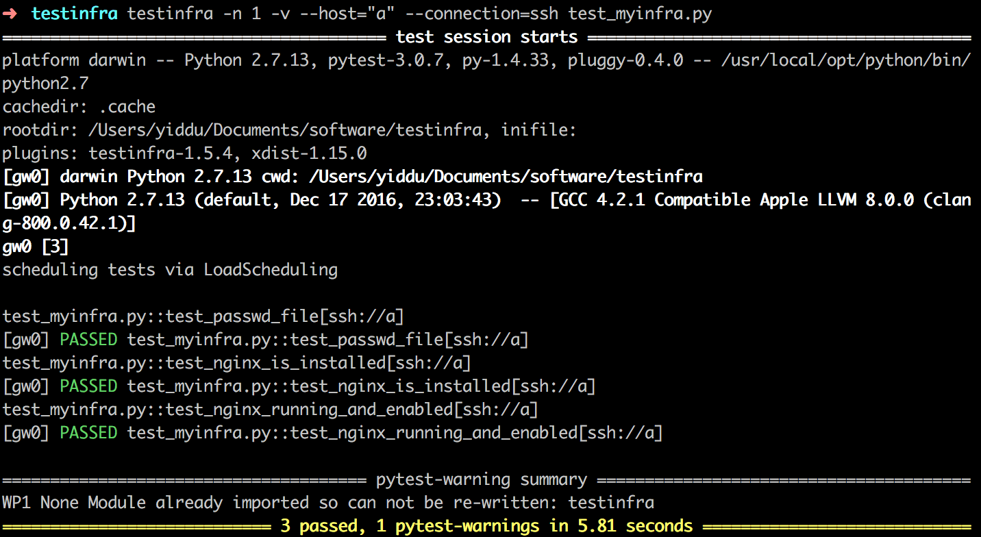Viewport: 981px width, 537px height.
Task: Click the gw0 darwin cwd line
Action: (352, 177)
